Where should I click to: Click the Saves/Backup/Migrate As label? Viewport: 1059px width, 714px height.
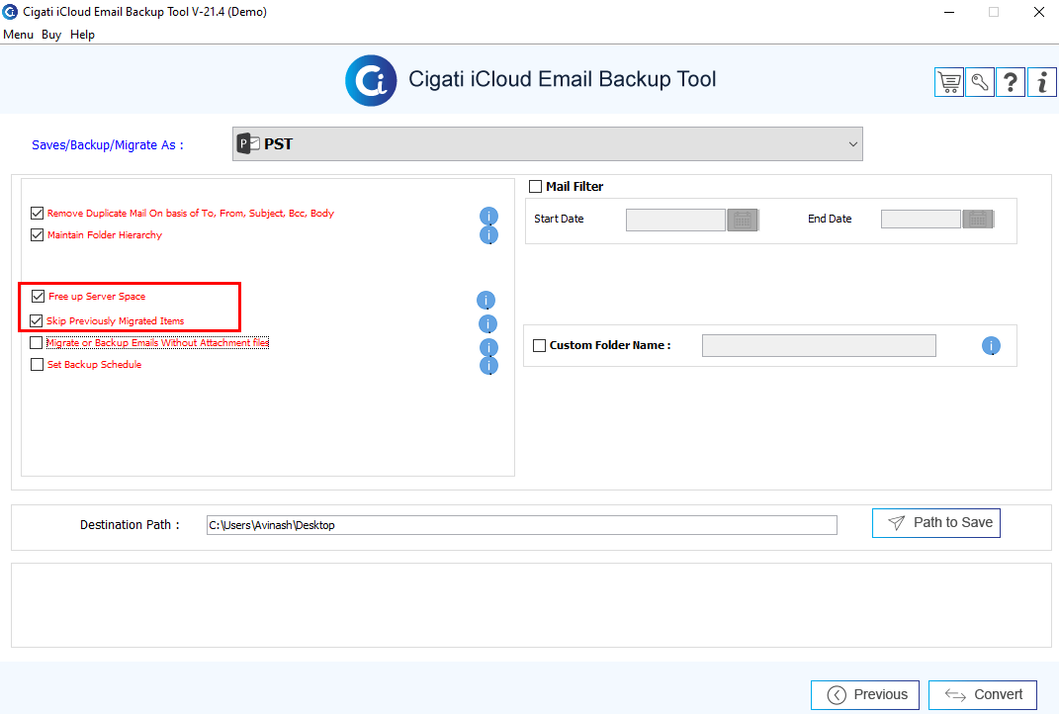click(x=108, y=145)
